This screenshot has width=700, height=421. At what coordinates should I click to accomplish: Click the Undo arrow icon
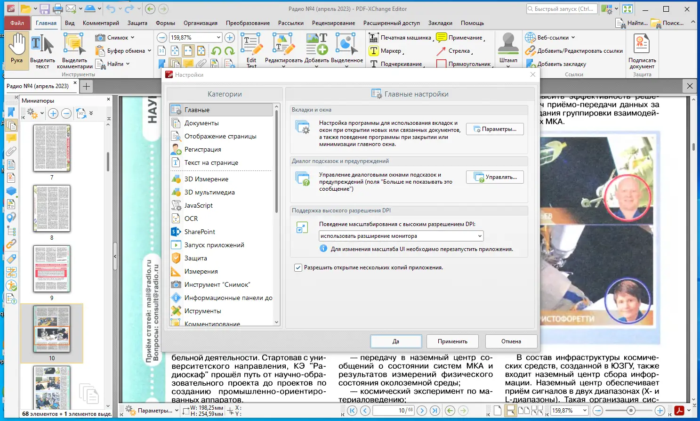pos(111,8)
